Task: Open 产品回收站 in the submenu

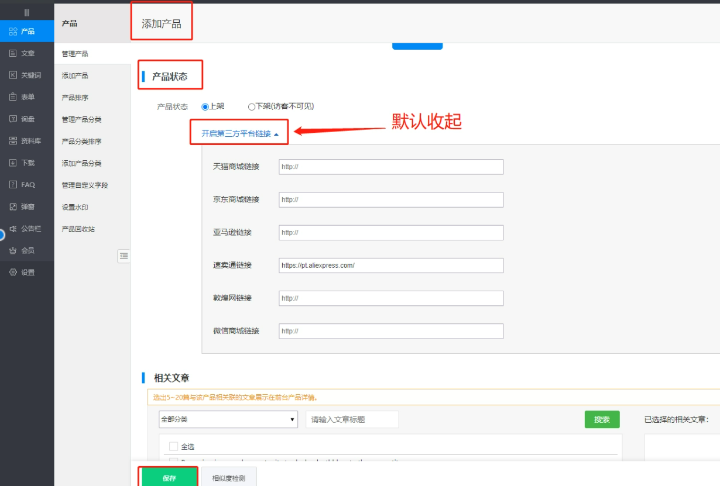Action: [x=78, y=229]
